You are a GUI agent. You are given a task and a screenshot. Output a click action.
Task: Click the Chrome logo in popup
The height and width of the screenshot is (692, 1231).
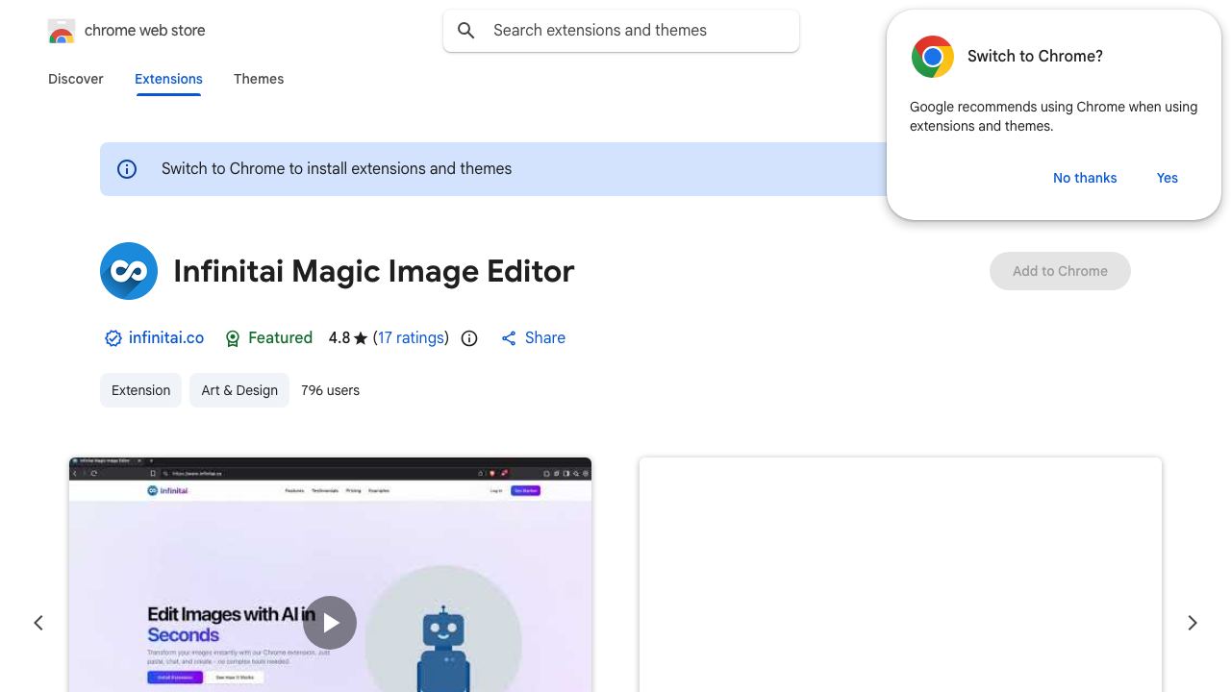click(x=933, y=57)
